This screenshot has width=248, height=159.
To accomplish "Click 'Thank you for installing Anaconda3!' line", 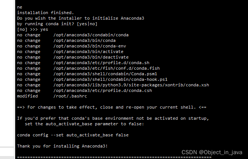I will (62, 146).
